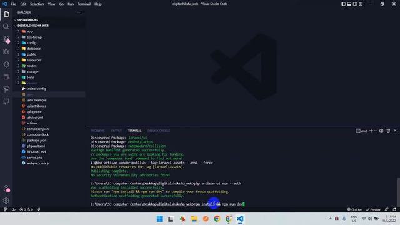Open the Explorer view in activity bar
Viewport: 400px width, 225px height.
6,14
